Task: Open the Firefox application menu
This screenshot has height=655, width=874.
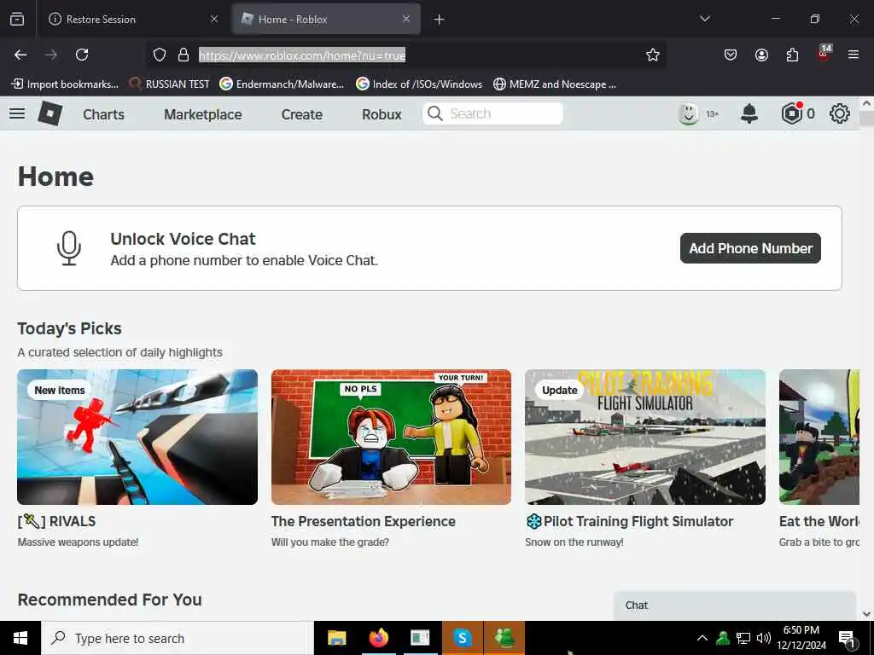Action: pos(854,55)
